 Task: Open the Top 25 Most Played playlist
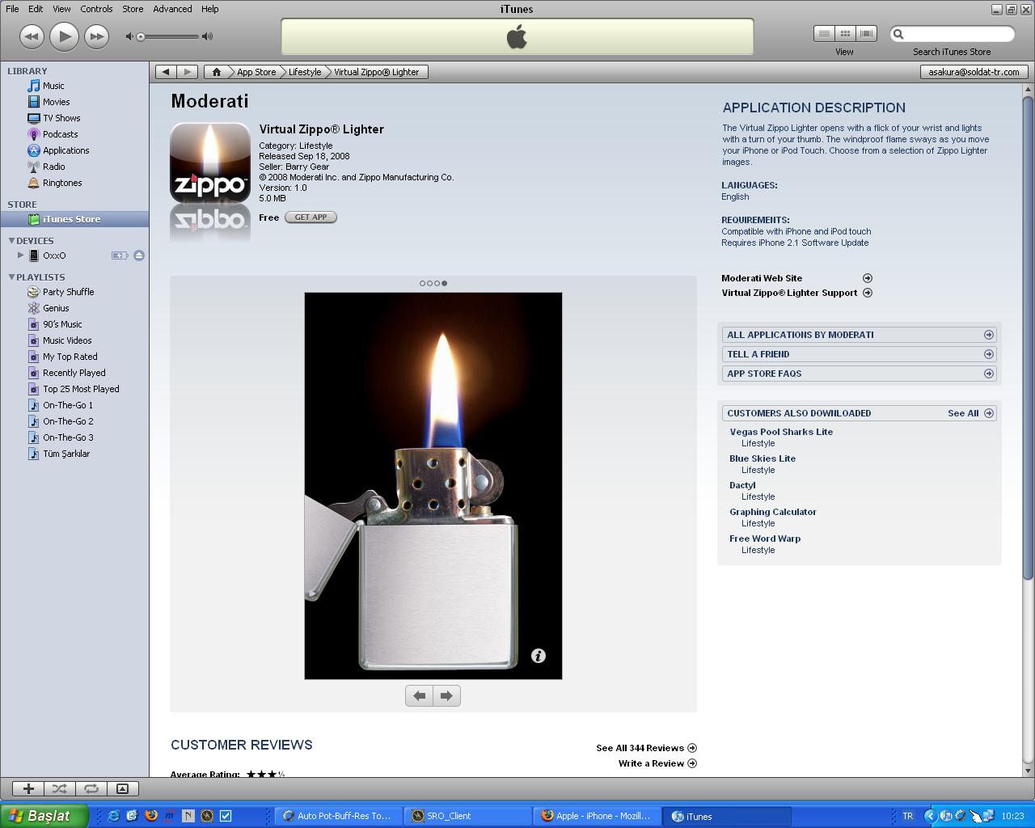click(81, 389)
